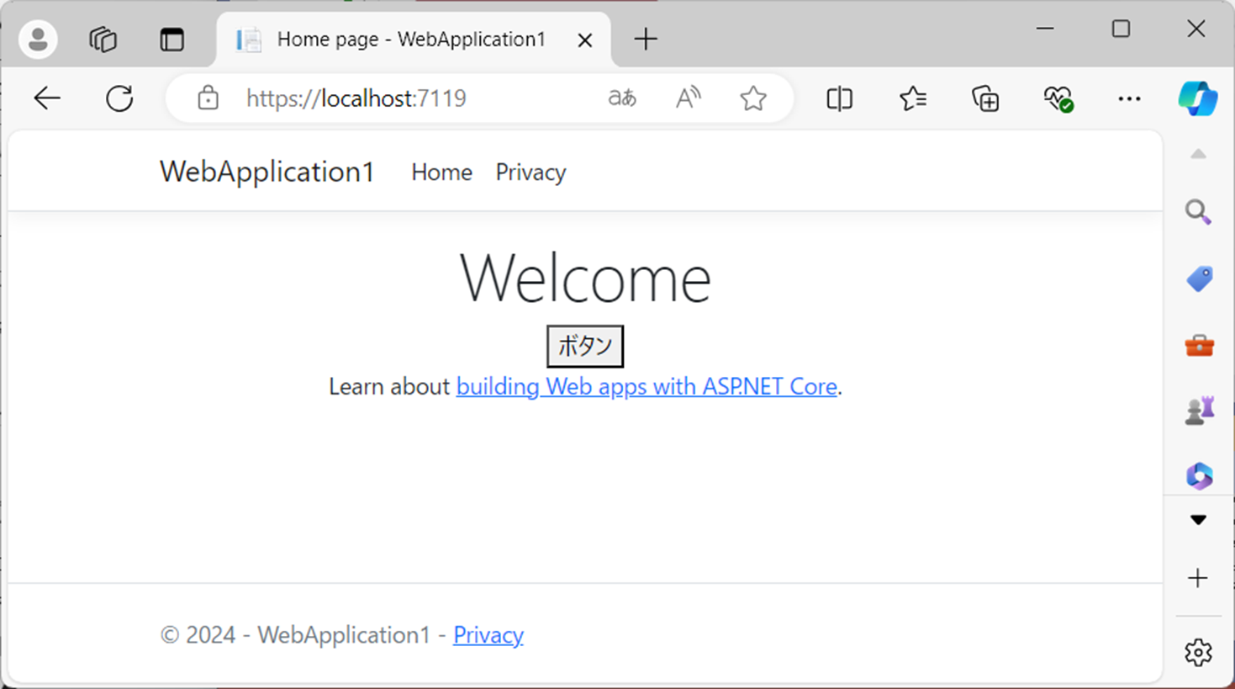Refresh the current page

coord(119,98)
